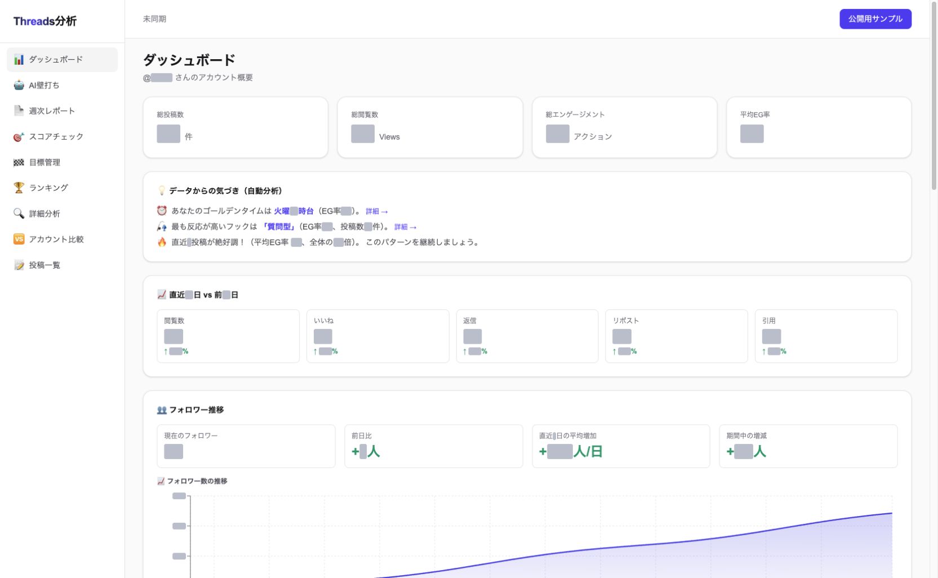This screenshot has width=938, height=578.
Task: Click the ダッシュボード bar chart icon
Action: [x=19, y=59]
